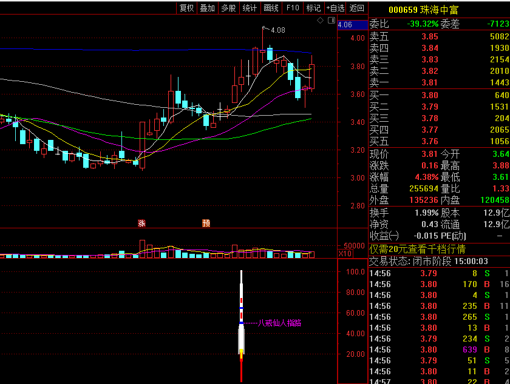Click the 最高 3.88 high value
Image resolution: width=510 pixels, height=384 pixels.
(x=500, y=165)
